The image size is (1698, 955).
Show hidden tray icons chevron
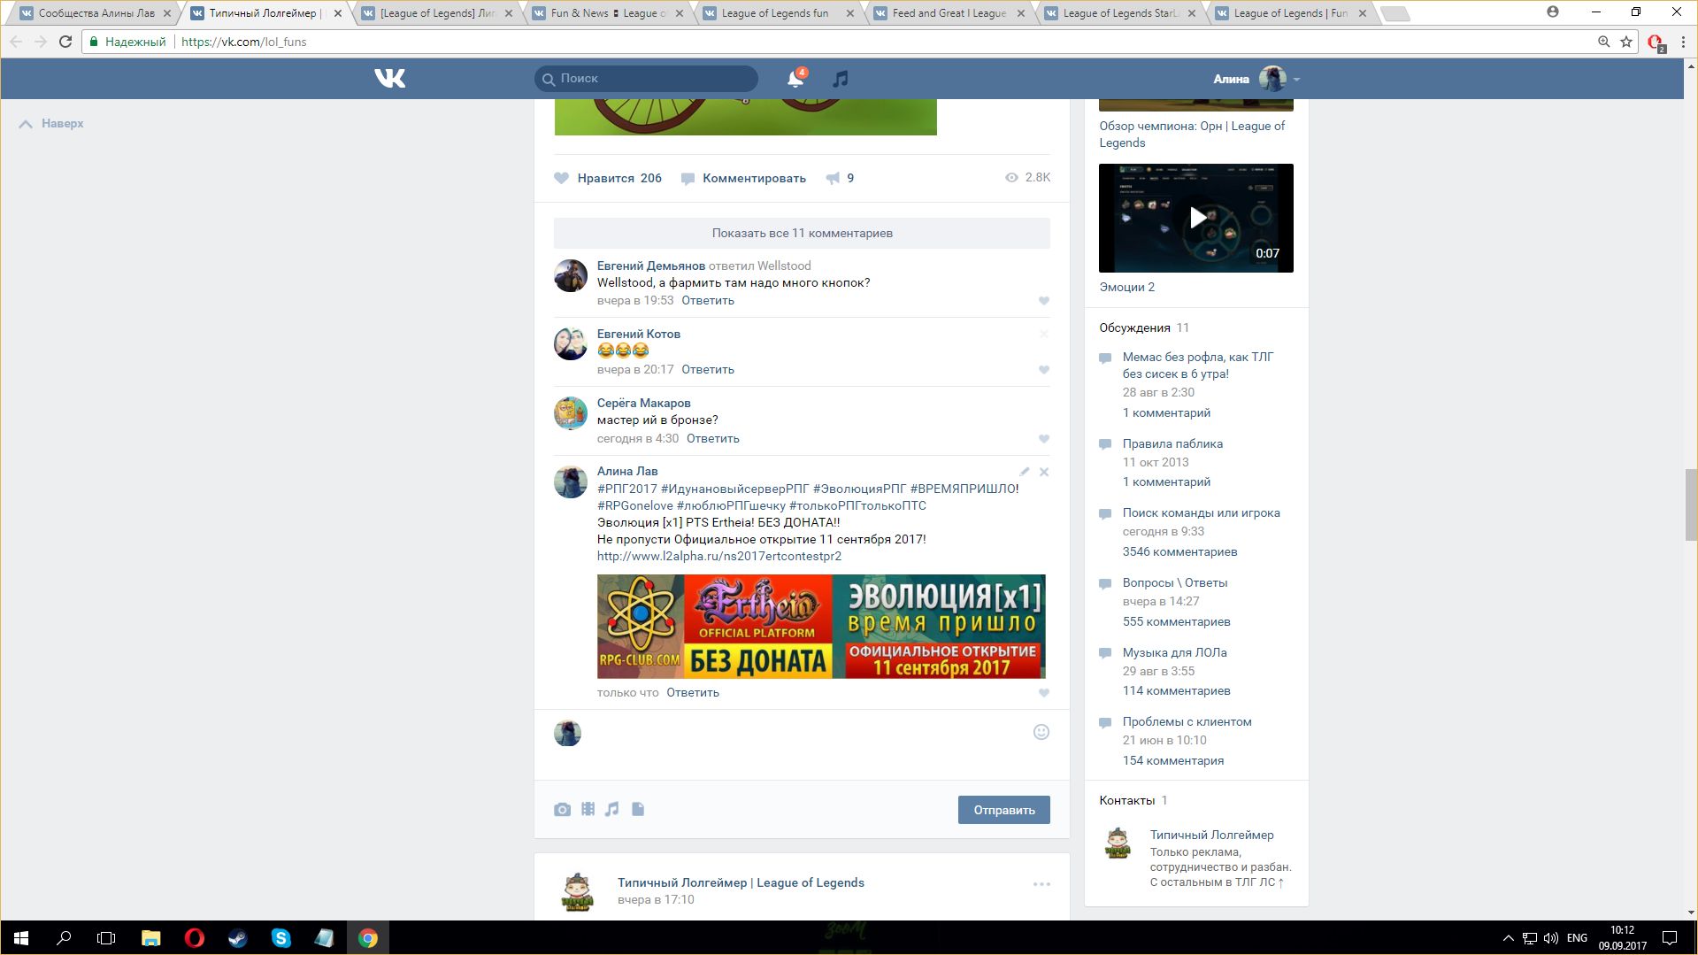[1508, 938]
